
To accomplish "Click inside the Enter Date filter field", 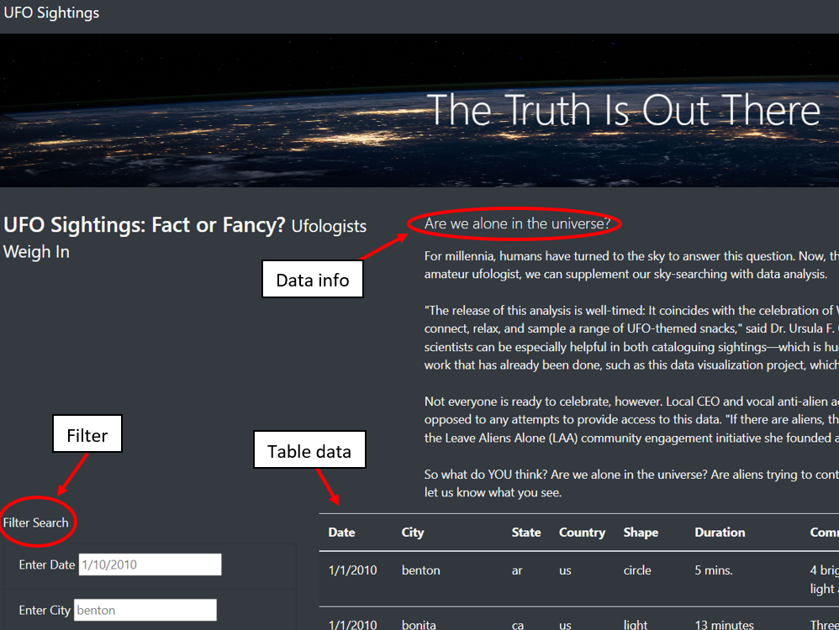I will (150, 564).
